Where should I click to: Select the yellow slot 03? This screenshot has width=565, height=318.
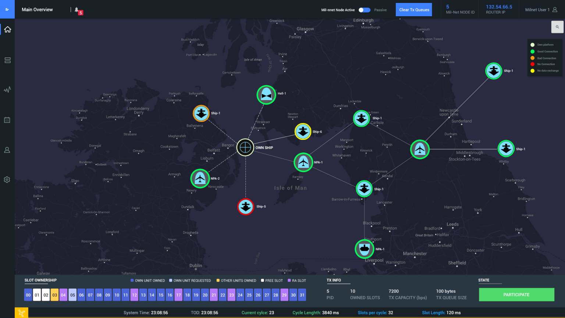[x=54, y=295]
